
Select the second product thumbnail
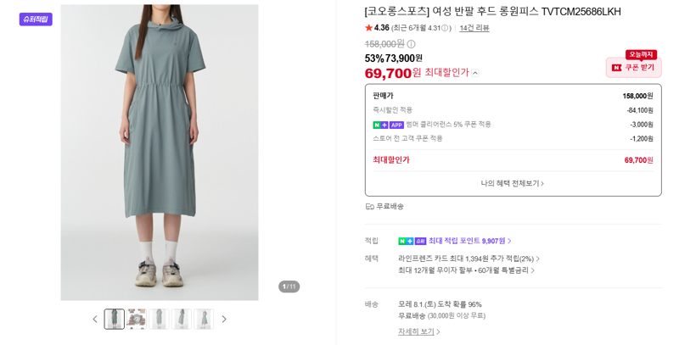137,319
